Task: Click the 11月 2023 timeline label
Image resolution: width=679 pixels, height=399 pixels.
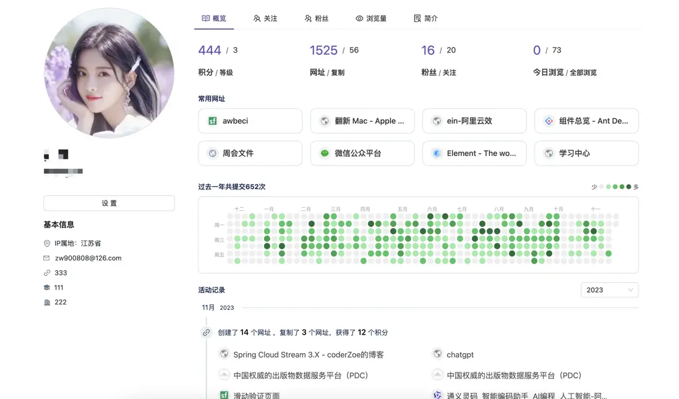Action: 218,307
